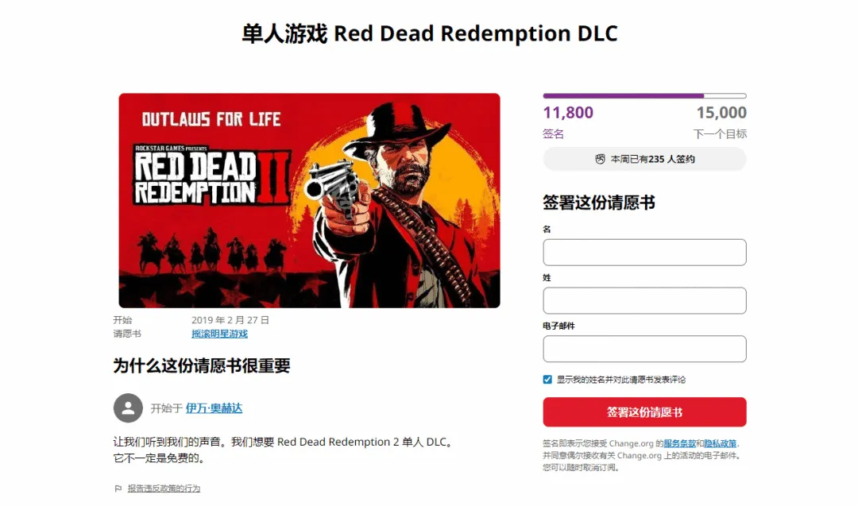The image size is (858, 506).
Task: Open the 服务条款 link
Action: point(679,443)
